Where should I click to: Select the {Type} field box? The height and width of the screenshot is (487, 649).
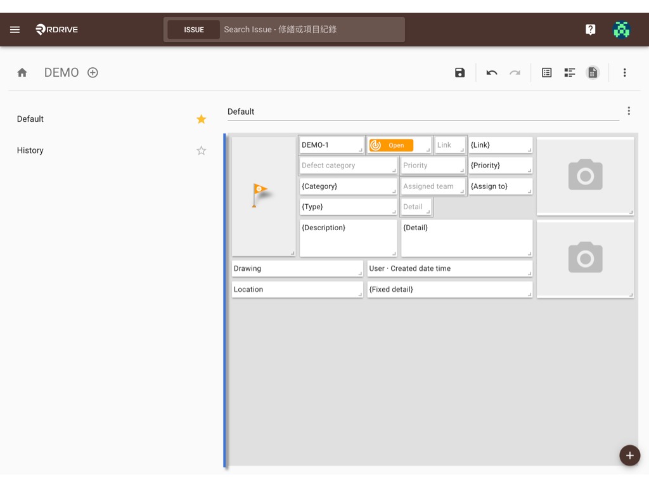coord(348,207)
